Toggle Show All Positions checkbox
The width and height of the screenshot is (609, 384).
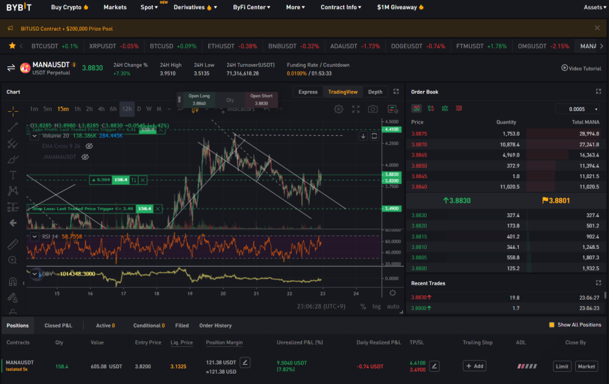coord(552,325)
